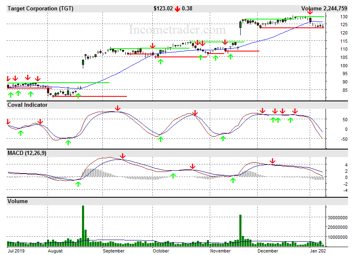Screen dimensions: 363x255
Task: Click the 130 price axis label
Action: (344, 17)
